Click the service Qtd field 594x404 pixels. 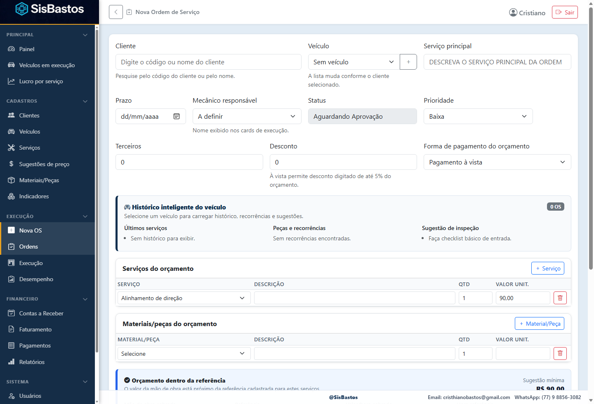(x=475, y=298)
